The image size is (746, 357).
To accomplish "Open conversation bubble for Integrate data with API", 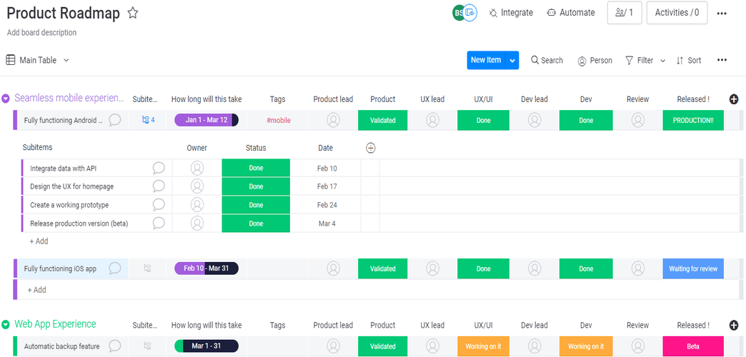I will [159, 169].
